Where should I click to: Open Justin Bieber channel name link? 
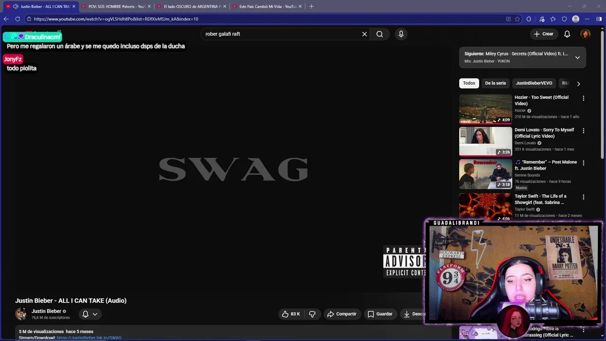46,311
